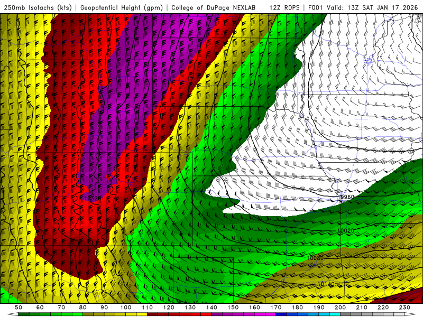Click the right arrow end of color bar
Image resolution: width=423 pixels, height=317 pixels.
(x=410, y=314)
